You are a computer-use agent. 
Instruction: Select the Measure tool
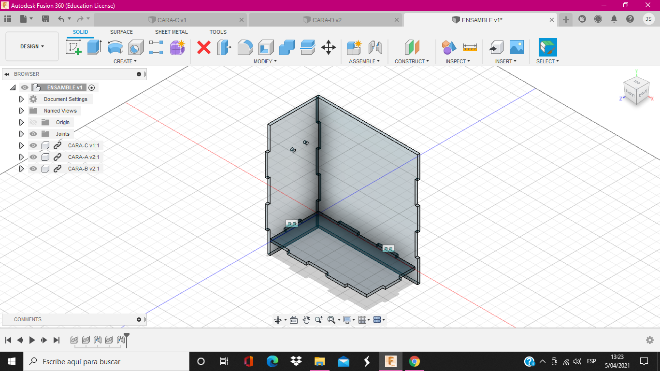tap(470, 47)
